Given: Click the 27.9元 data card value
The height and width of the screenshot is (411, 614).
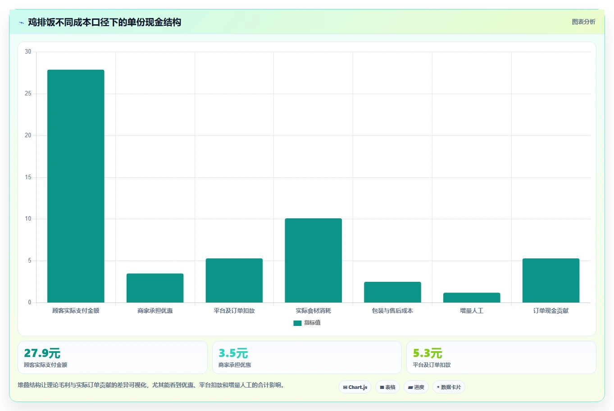Looking at the screenshot, I should tap(42, 353).
